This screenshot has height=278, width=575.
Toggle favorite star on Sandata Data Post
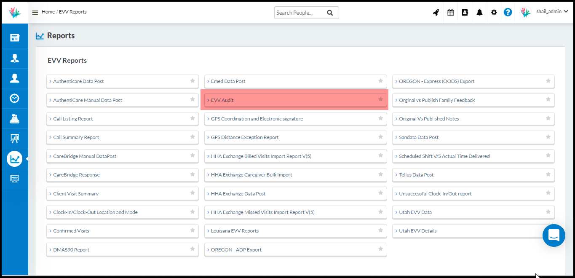point(548,137)
